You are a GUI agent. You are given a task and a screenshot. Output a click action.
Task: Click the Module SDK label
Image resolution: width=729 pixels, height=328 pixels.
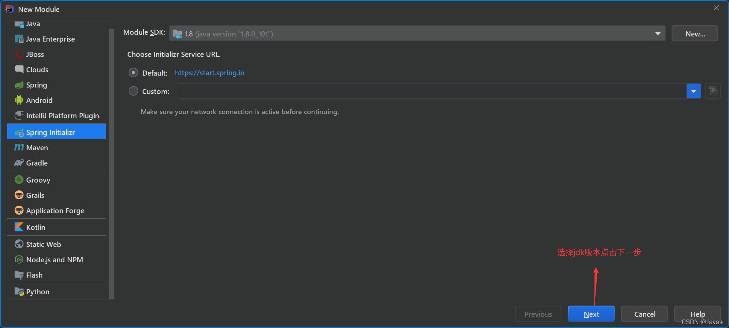click(144, 32)
